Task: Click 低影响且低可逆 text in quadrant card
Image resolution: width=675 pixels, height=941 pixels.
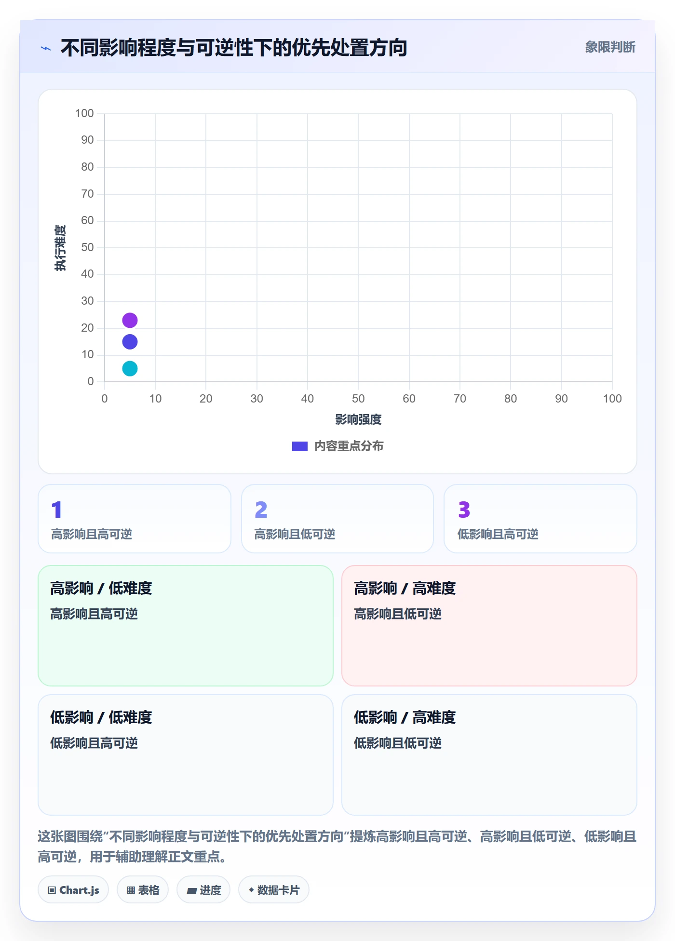Action: pyautogui.click(x=398, y=743)
